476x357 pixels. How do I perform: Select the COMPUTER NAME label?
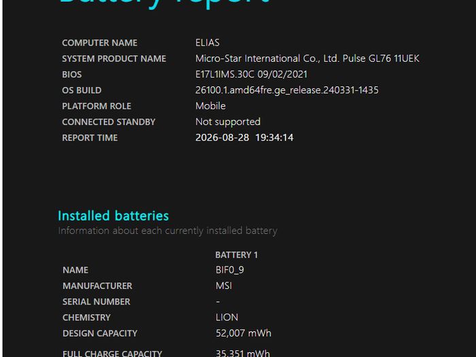(x=99, y=43)
